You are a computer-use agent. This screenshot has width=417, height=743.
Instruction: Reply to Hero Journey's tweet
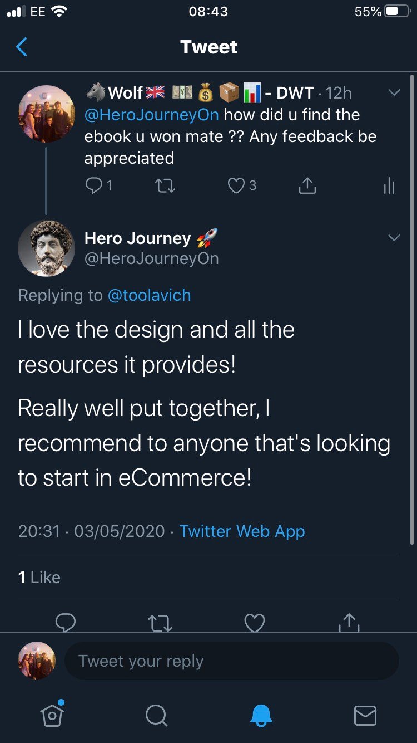click(x=66, y=623)
